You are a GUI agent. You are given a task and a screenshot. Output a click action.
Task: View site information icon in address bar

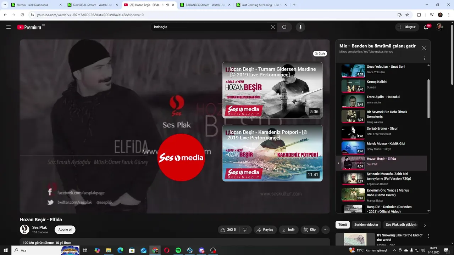(32, 15)
